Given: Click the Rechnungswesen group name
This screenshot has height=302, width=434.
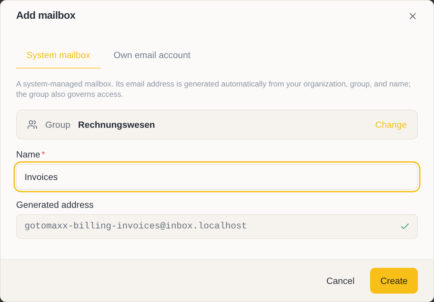Looking at the screenshot, I should pos(117,125).
